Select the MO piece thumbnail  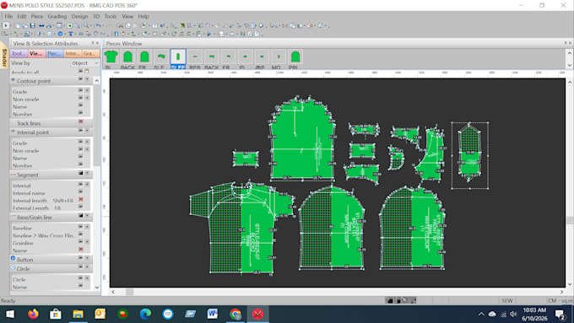click(x=279, y=59)
